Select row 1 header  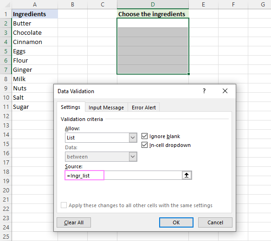point(6,14)
